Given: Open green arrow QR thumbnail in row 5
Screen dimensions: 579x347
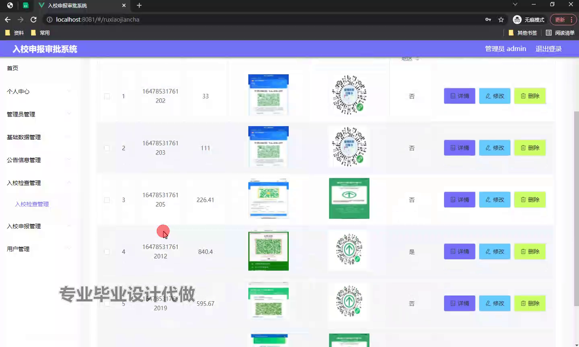Looking at the screenshot, I should pos(349,302).
